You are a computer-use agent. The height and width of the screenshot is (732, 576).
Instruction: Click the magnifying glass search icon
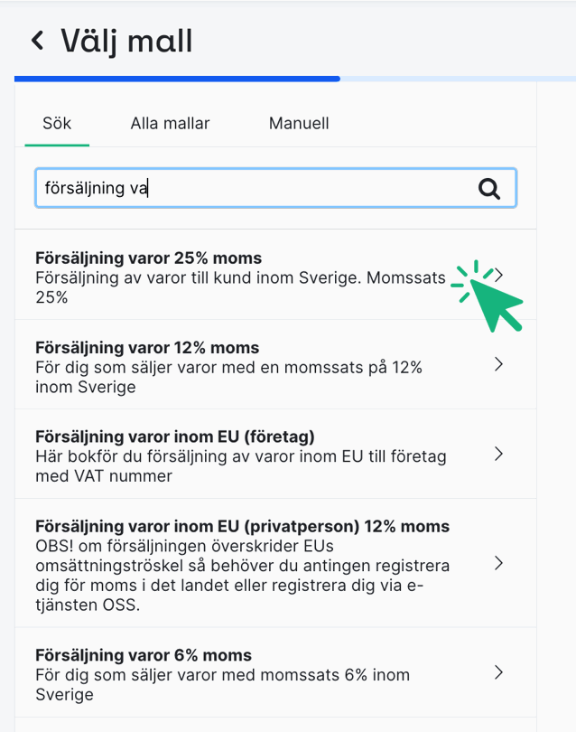click(x=489, y=188)
